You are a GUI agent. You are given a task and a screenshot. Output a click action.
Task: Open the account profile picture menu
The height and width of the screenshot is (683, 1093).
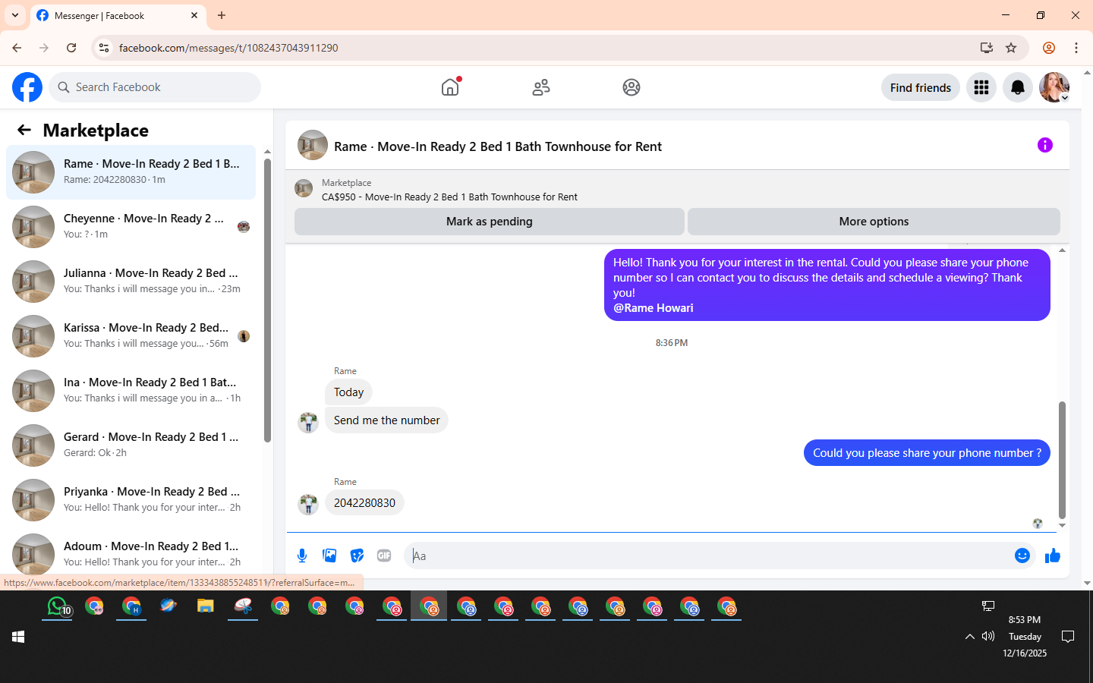tap(1054, 87)
